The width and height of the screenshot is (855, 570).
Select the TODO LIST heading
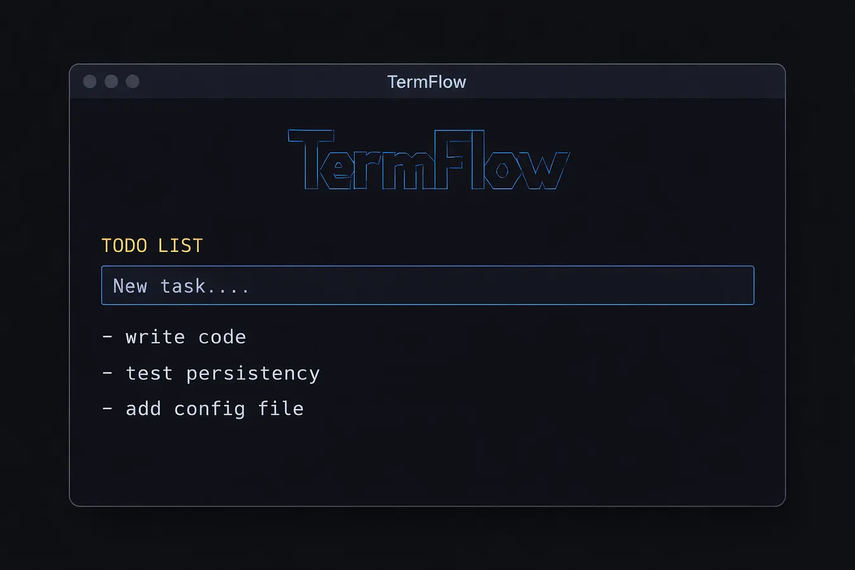[x=152, y=245]
